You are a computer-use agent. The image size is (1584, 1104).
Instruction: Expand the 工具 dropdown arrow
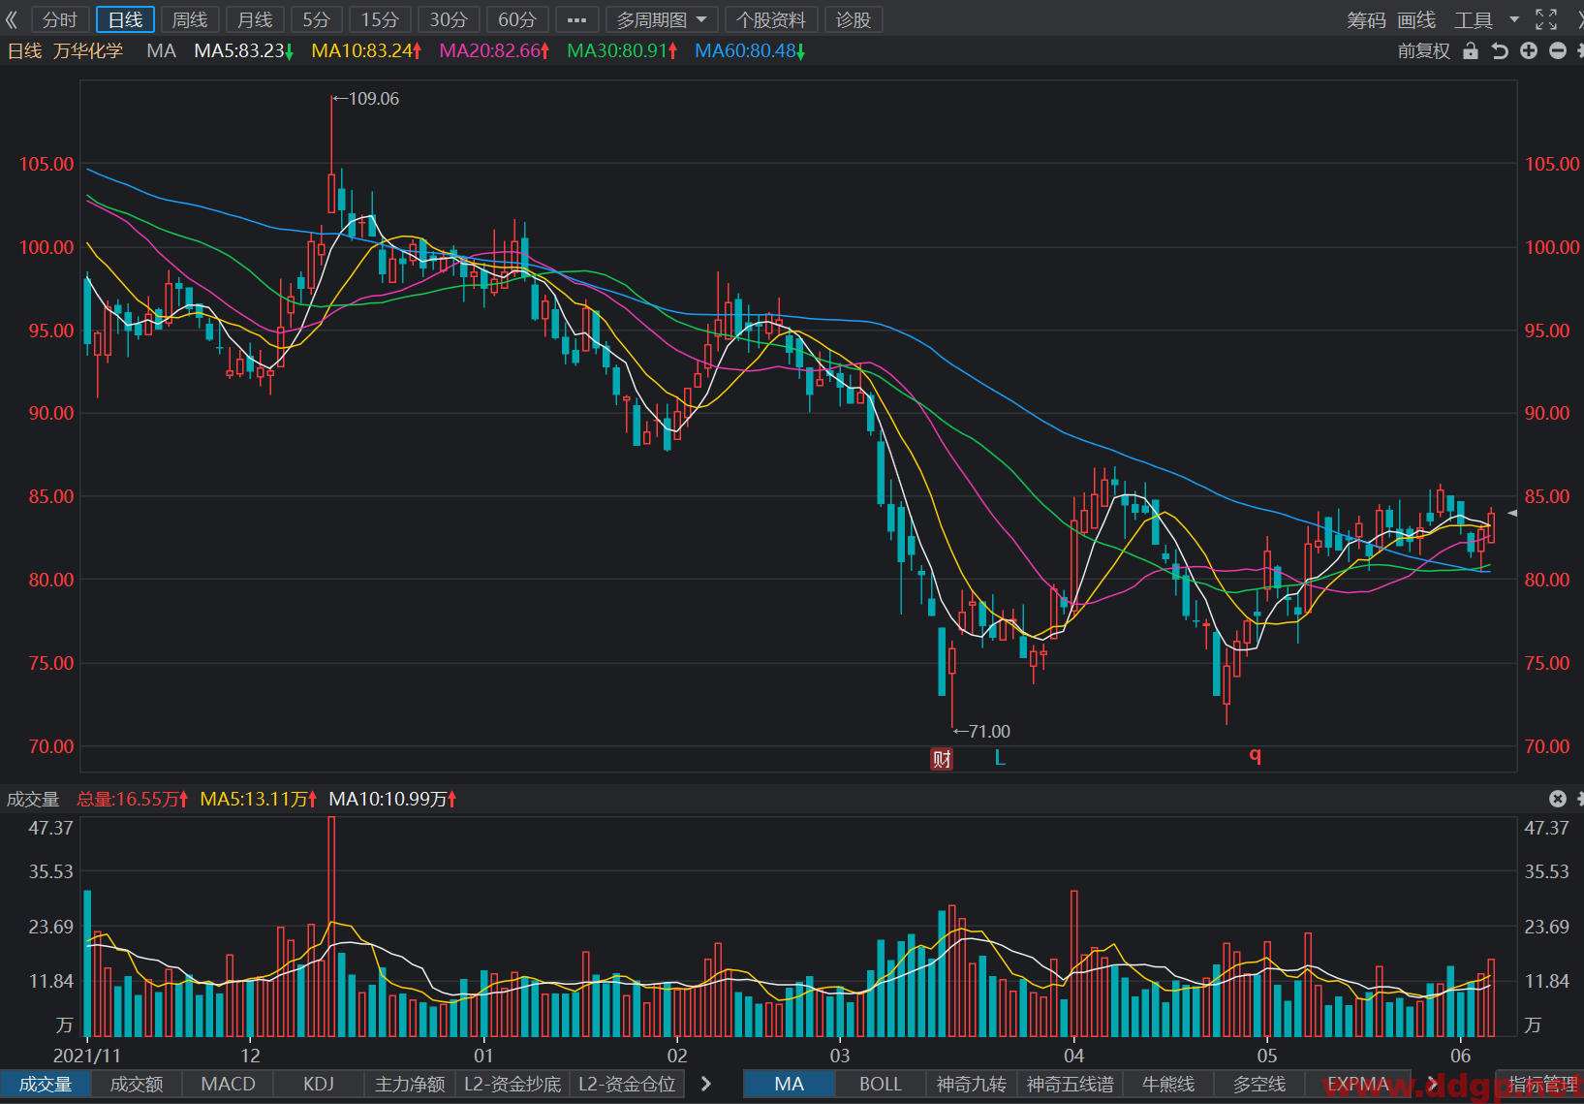pyautogui.click(x=1514, y=19)
